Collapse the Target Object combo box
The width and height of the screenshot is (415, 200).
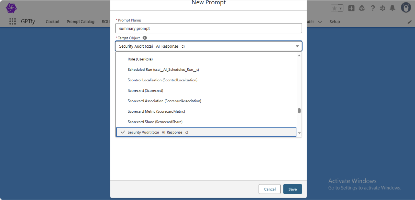coord(297,46)
